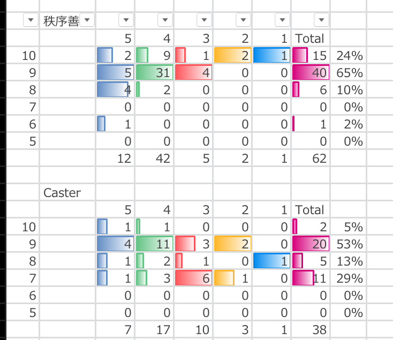Image resolution: width=393 pixels, height=340 pixels.
Task: Open the filter dropdown above column 2
Action: pos(243,20)
